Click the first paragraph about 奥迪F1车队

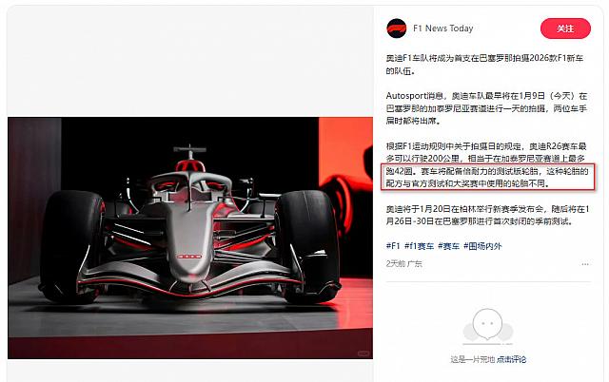click(x=484, y=65)
